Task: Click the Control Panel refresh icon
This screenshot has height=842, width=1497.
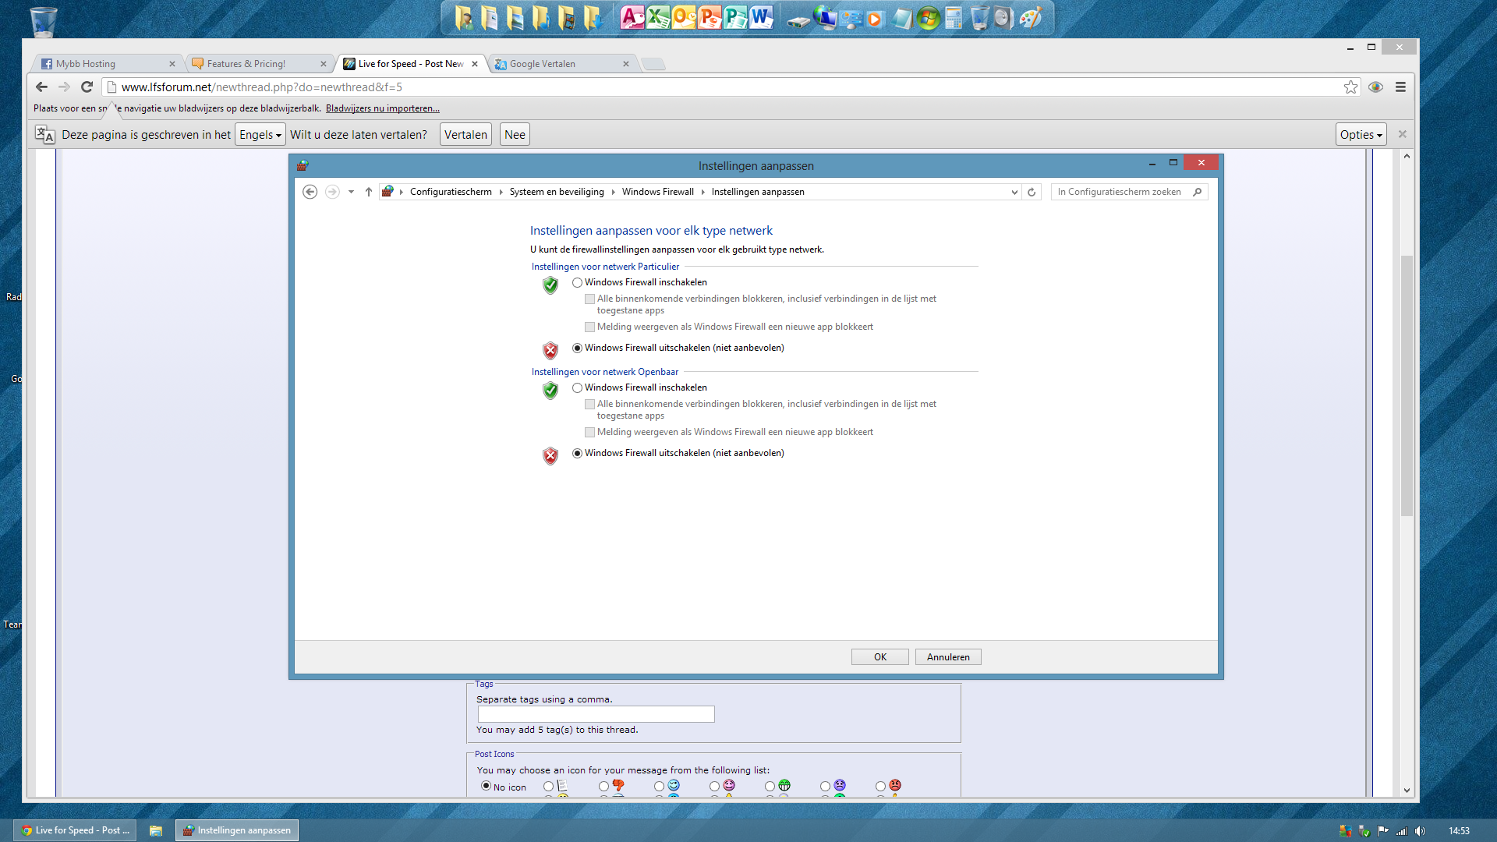Action: (1032, 192)
